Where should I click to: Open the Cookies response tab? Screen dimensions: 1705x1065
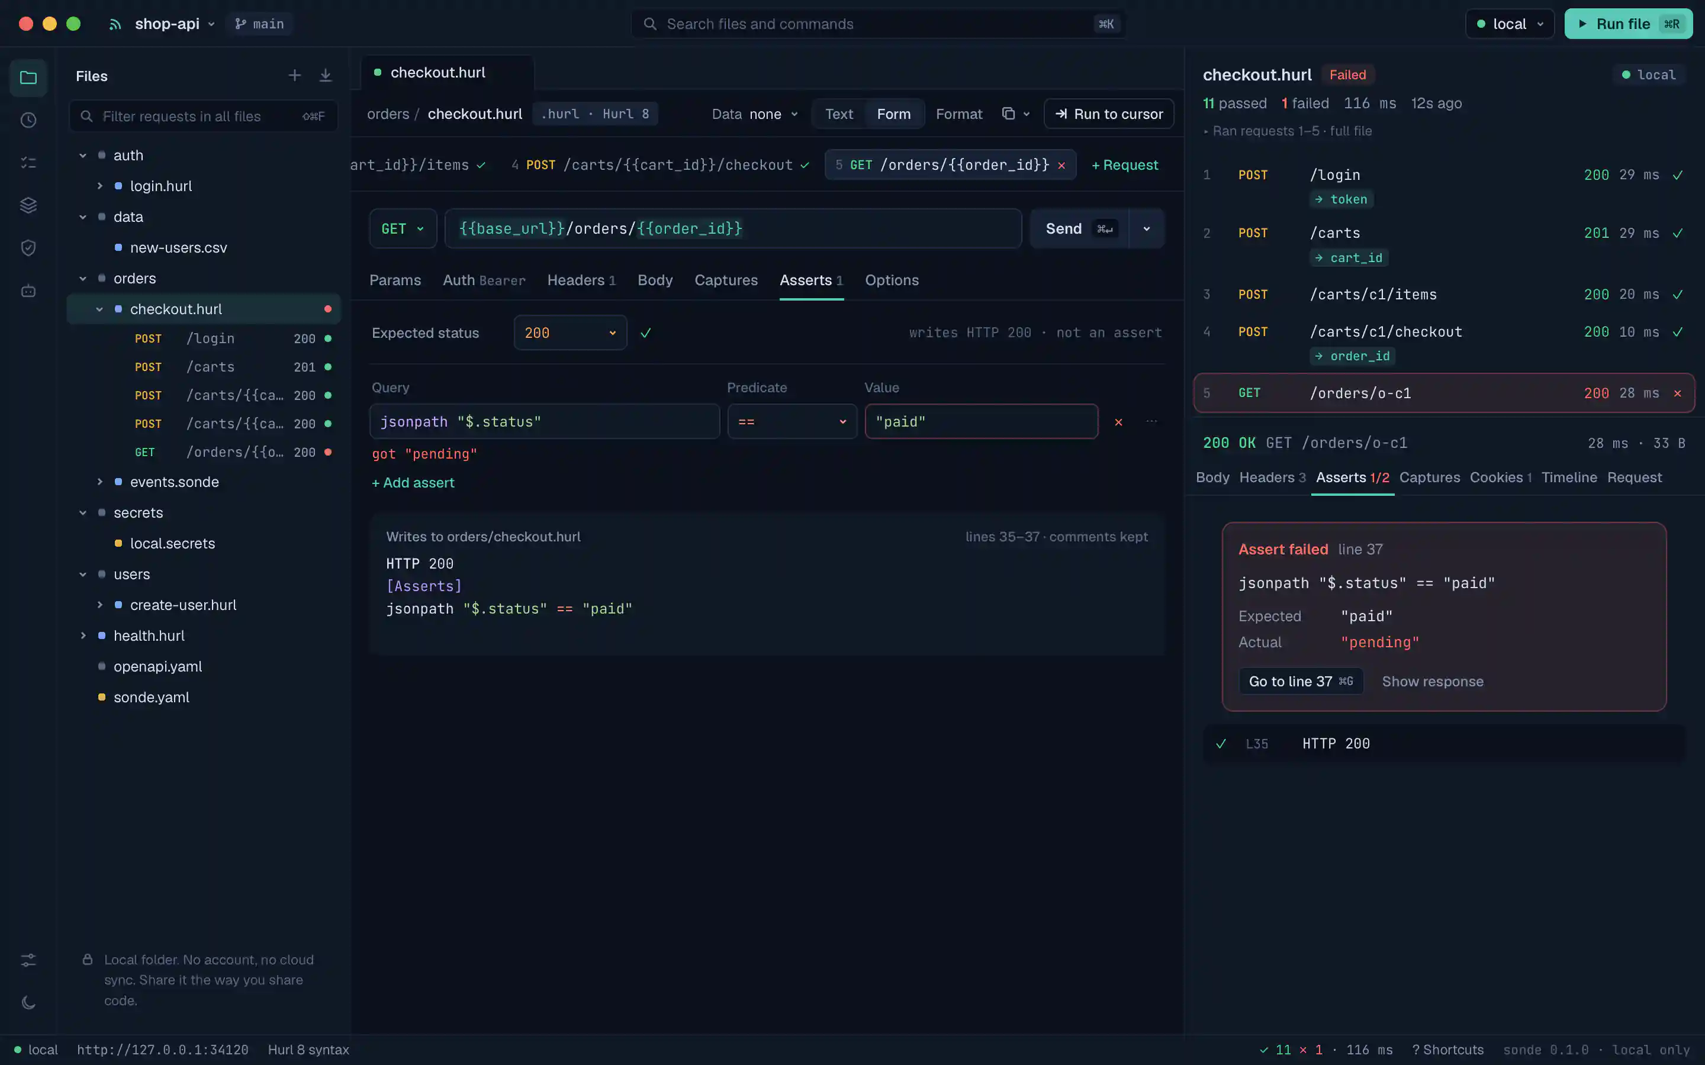[1501, 477]
